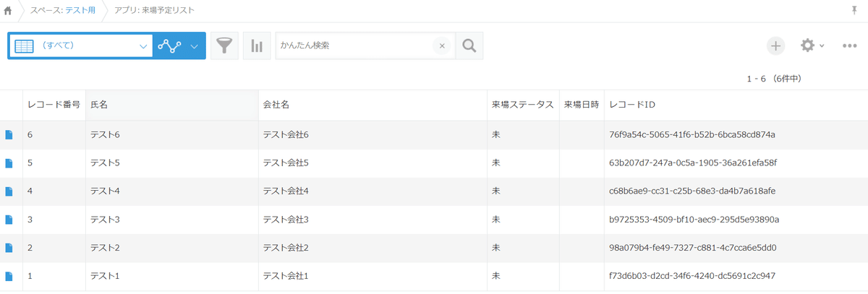Add a new record with plus icon
The width and height of the screenshot is (868, 294).
pos(776,46)
